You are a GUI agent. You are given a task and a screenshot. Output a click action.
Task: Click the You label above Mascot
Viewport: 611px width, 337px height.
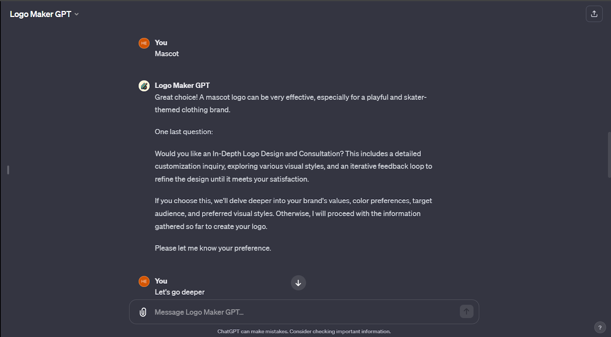pos(161,43)
